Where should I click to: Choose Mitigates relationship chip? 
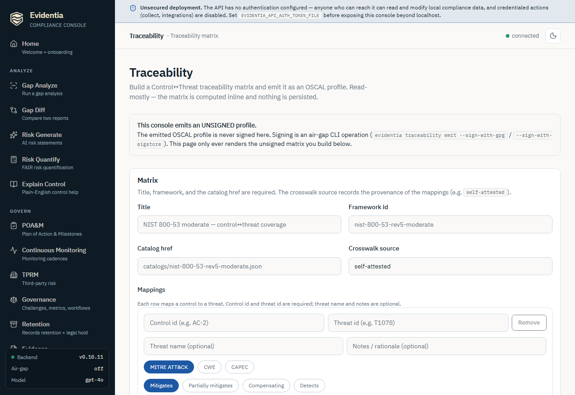(161, 386)
